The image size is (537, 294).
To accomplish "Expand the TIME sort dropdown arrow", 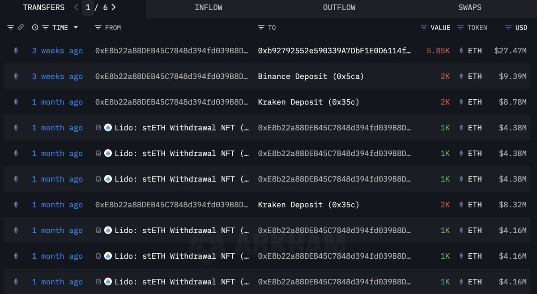I will point(76,28).
